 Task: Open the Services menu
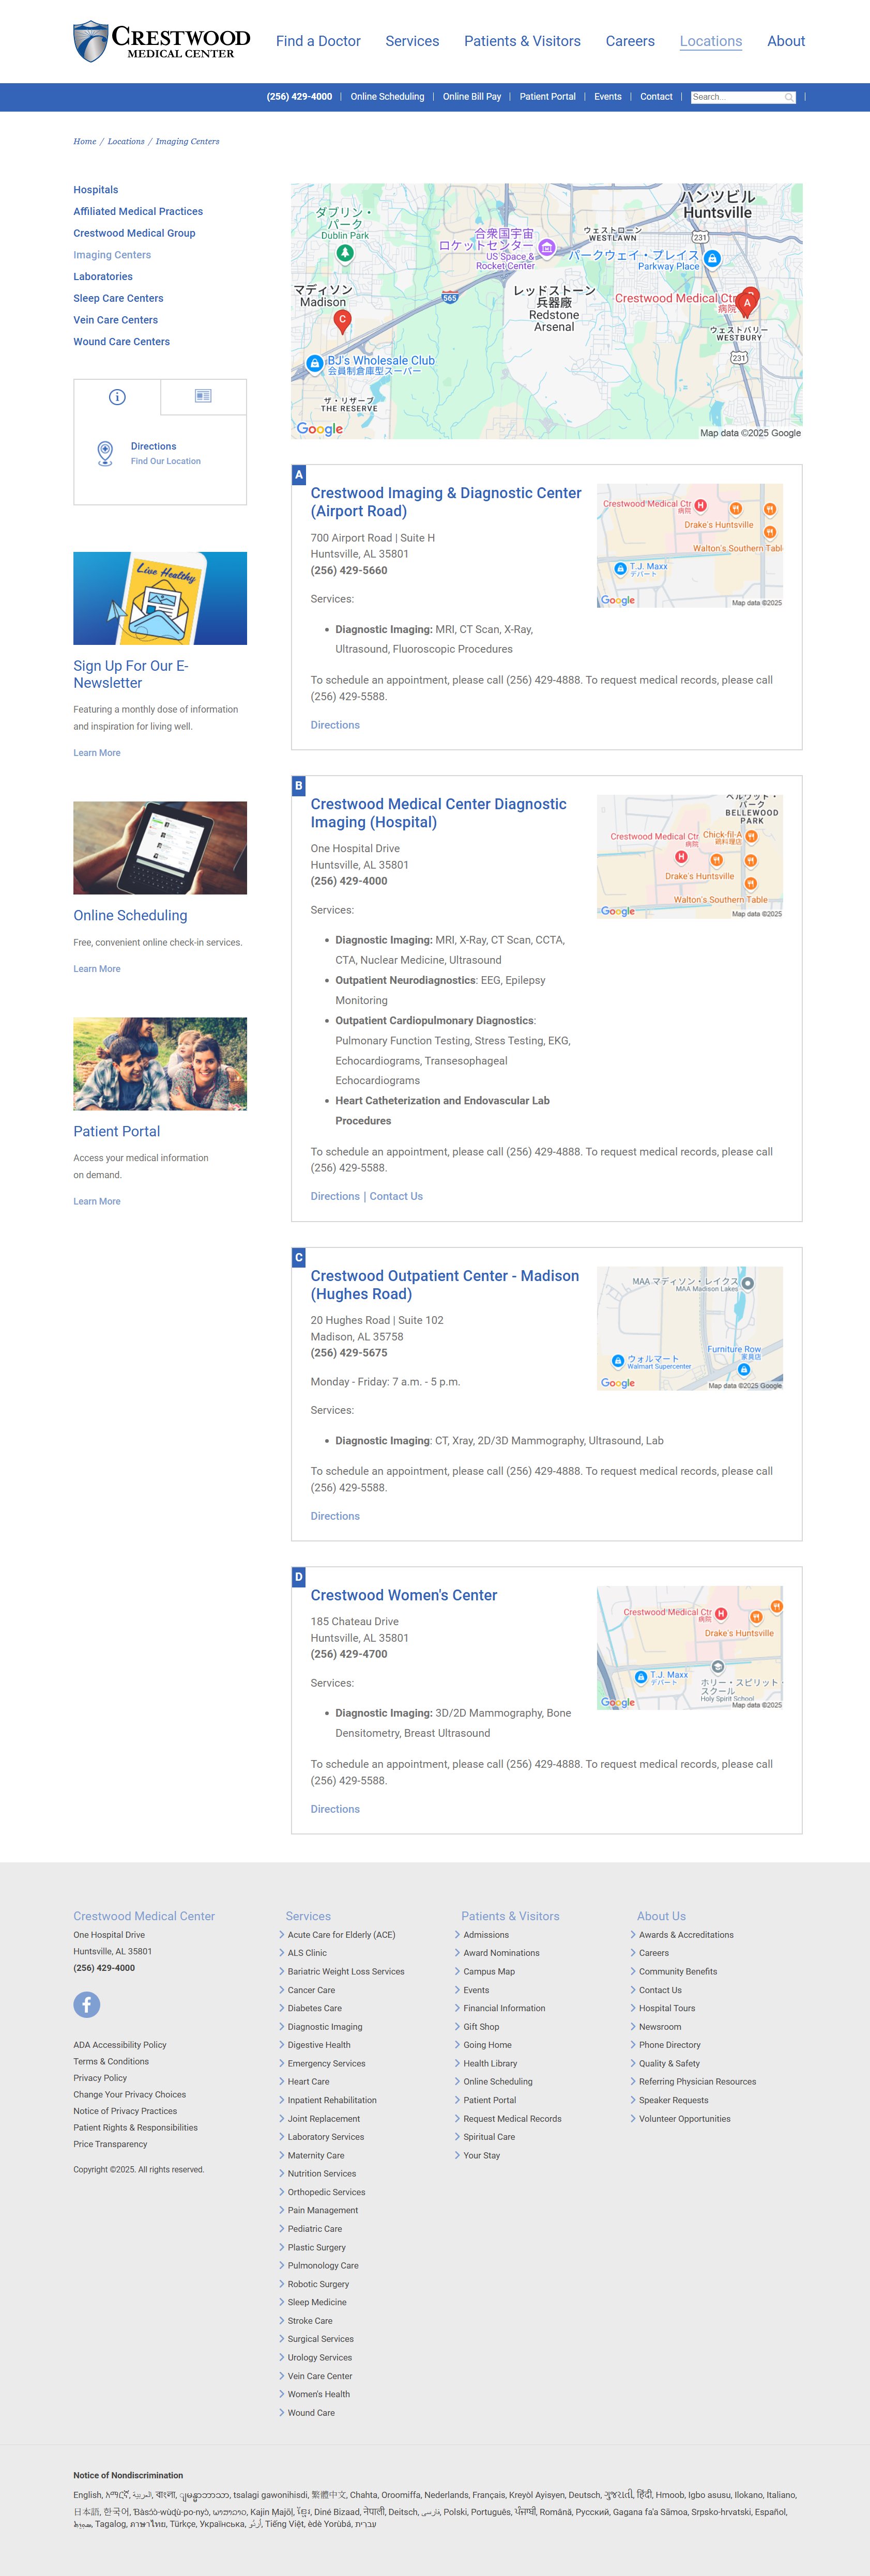(412, 41)
